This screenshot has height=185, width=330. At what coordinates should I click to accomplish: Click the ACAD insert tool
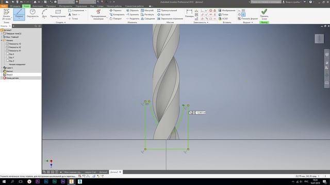(x=223, y=18)
